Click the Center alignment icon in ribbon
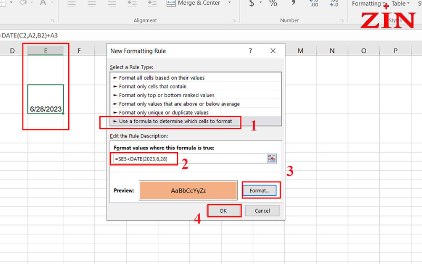422x264 pixels. (x=91, y=3)
